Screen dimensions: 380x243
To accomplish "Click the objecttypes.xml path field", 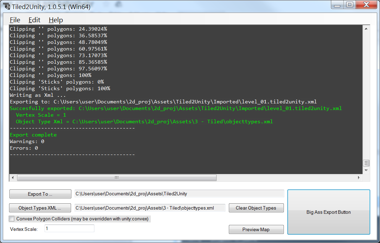I will tap(150, 208).
